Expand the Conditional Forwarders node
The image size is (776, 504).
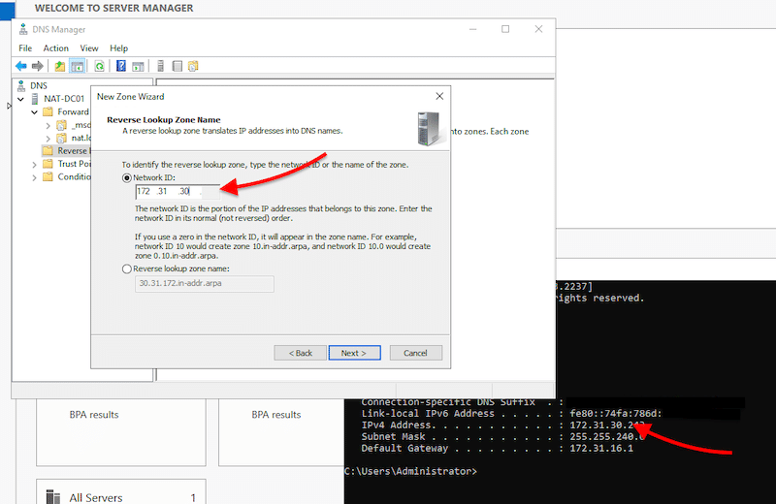coord(34,177)
